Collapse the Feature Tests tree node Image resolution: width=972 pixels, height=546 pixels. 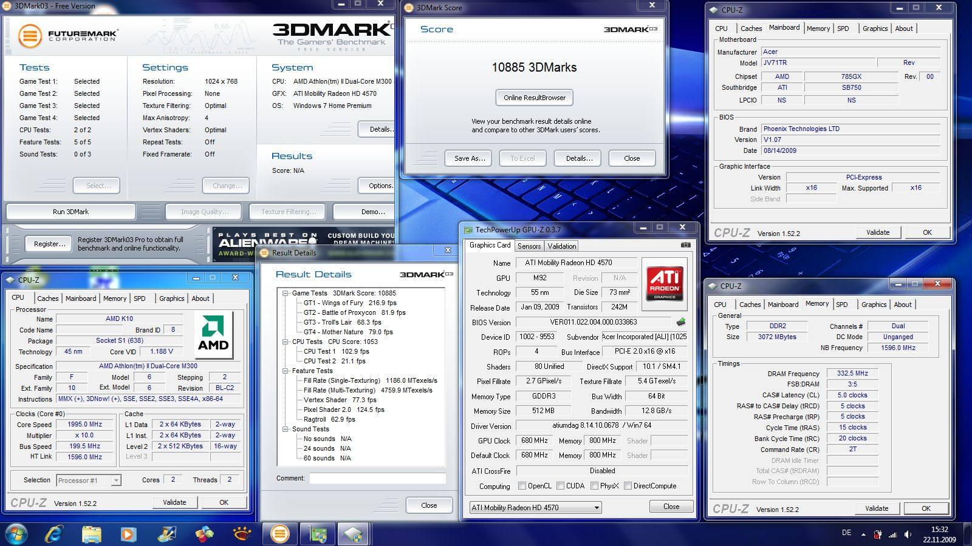[286, 371]
